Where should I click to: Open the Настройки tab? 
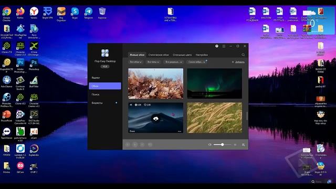pyautogui.click(x=202, y=55)
